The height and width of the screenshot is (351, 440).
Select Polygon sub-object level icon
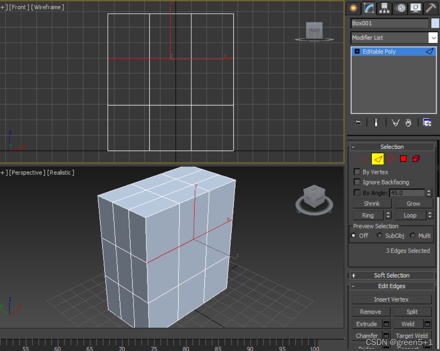pyautogui.click(x=403, y=159)
